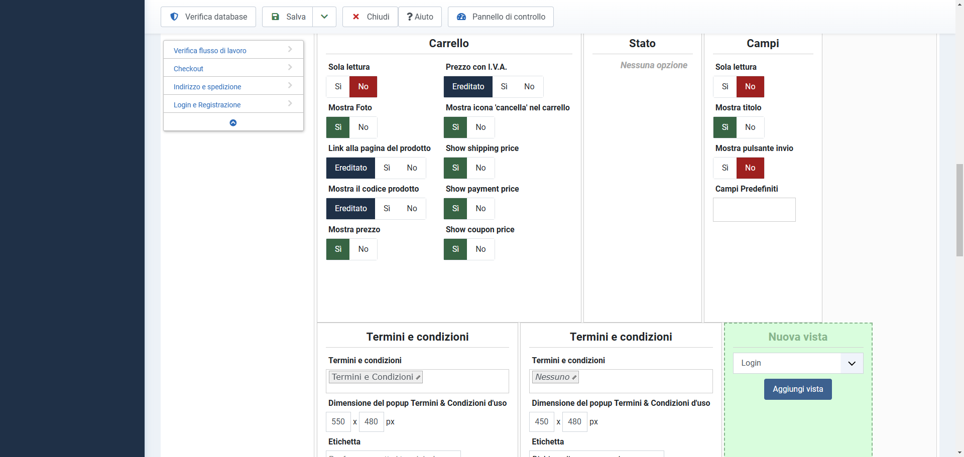This screenshot has height=457, width=964.
Task: Open the Salva dropdown arrow
Action: [x=324, y=17]
